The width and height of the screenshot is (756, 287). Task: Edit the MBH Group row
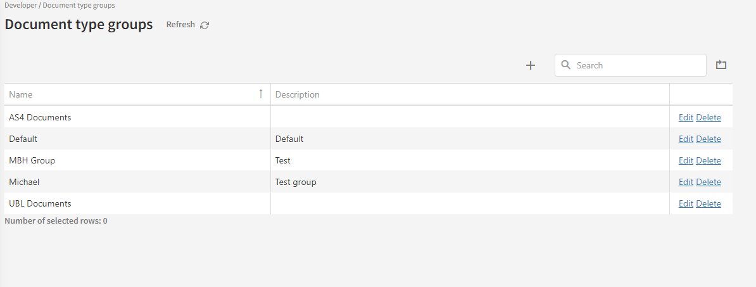[686, 160]
